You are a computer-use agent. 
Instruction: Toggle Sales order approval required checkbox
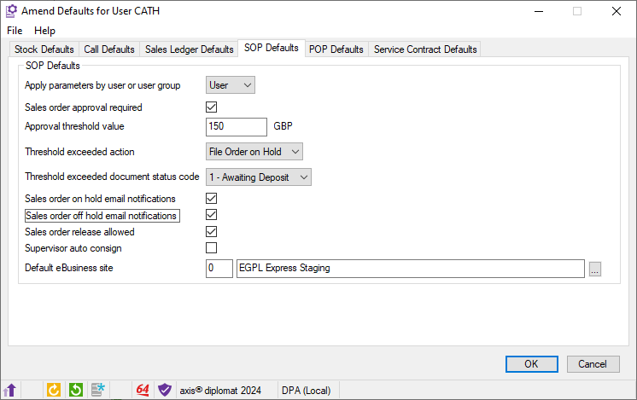pyautogui.click(x=212, y=107)
